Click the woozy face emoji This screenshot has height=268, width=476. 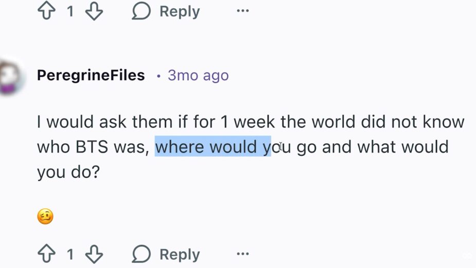(45, 216)
